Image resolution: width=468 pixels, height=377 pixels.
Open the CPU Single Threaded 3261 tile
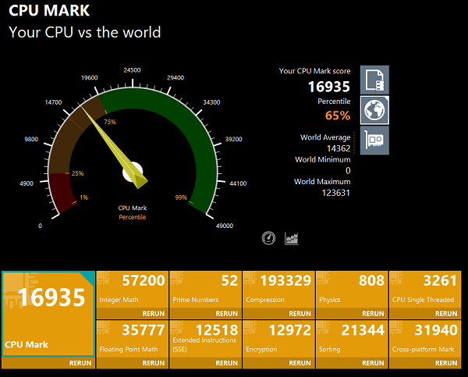(x=425, y=290)
